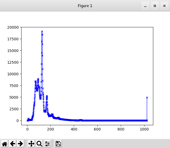Click the y-axis label 20000

click(x=13, y=27)
